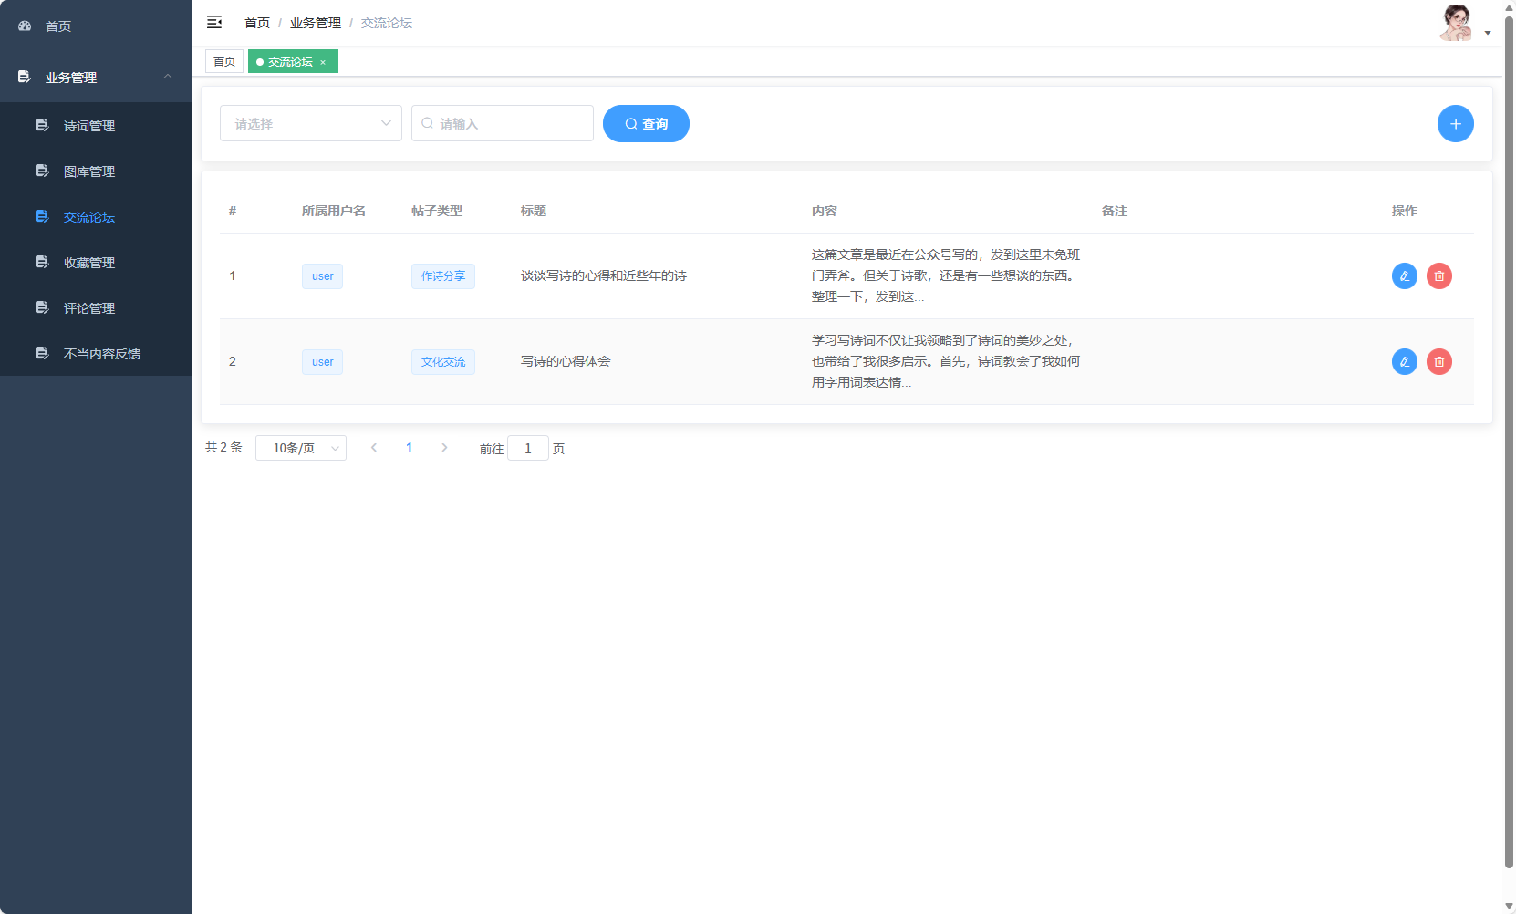Click the 请输入 search input field

click(502, 123)
